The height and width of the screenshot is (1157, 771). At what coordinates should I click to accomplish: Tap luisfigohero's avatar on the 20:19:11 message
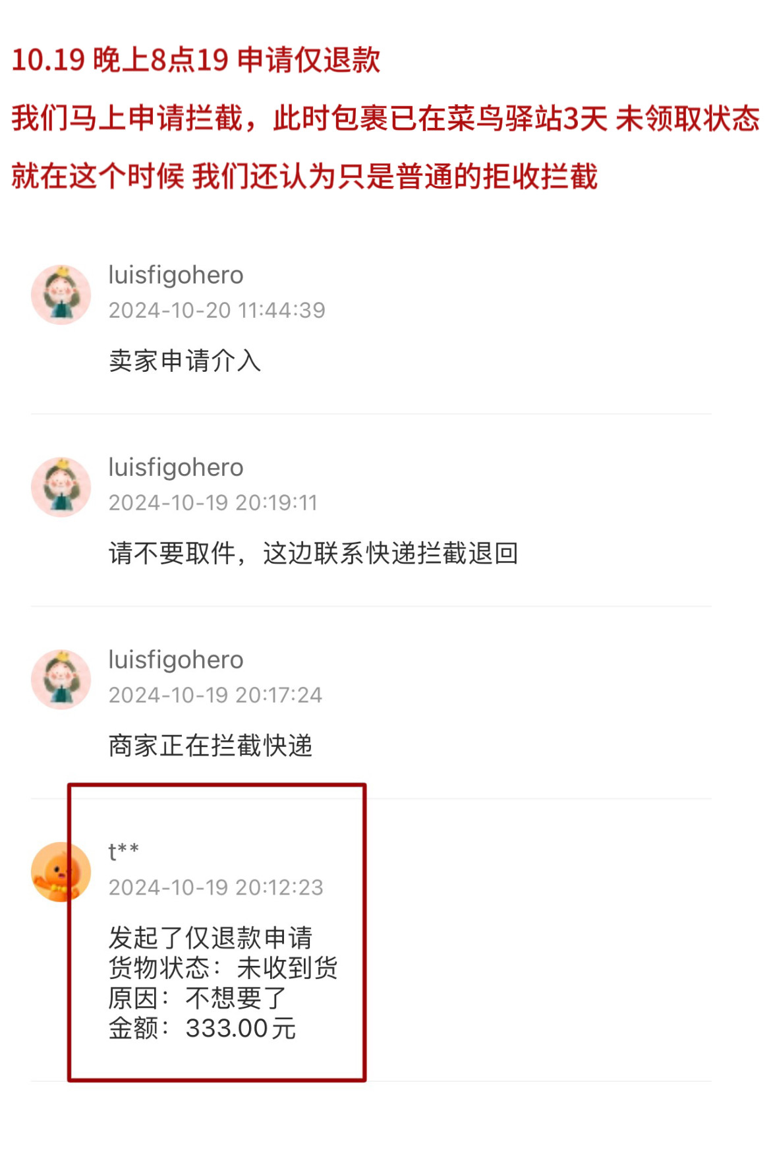point(61,487)
